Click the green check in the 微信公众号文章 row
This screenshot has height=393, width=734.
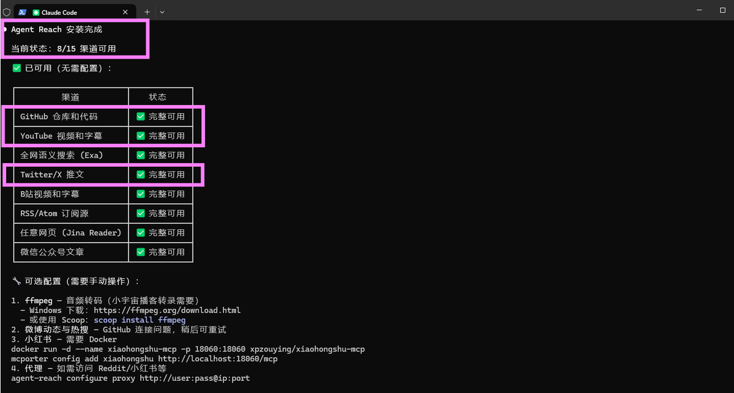point(141,252)
